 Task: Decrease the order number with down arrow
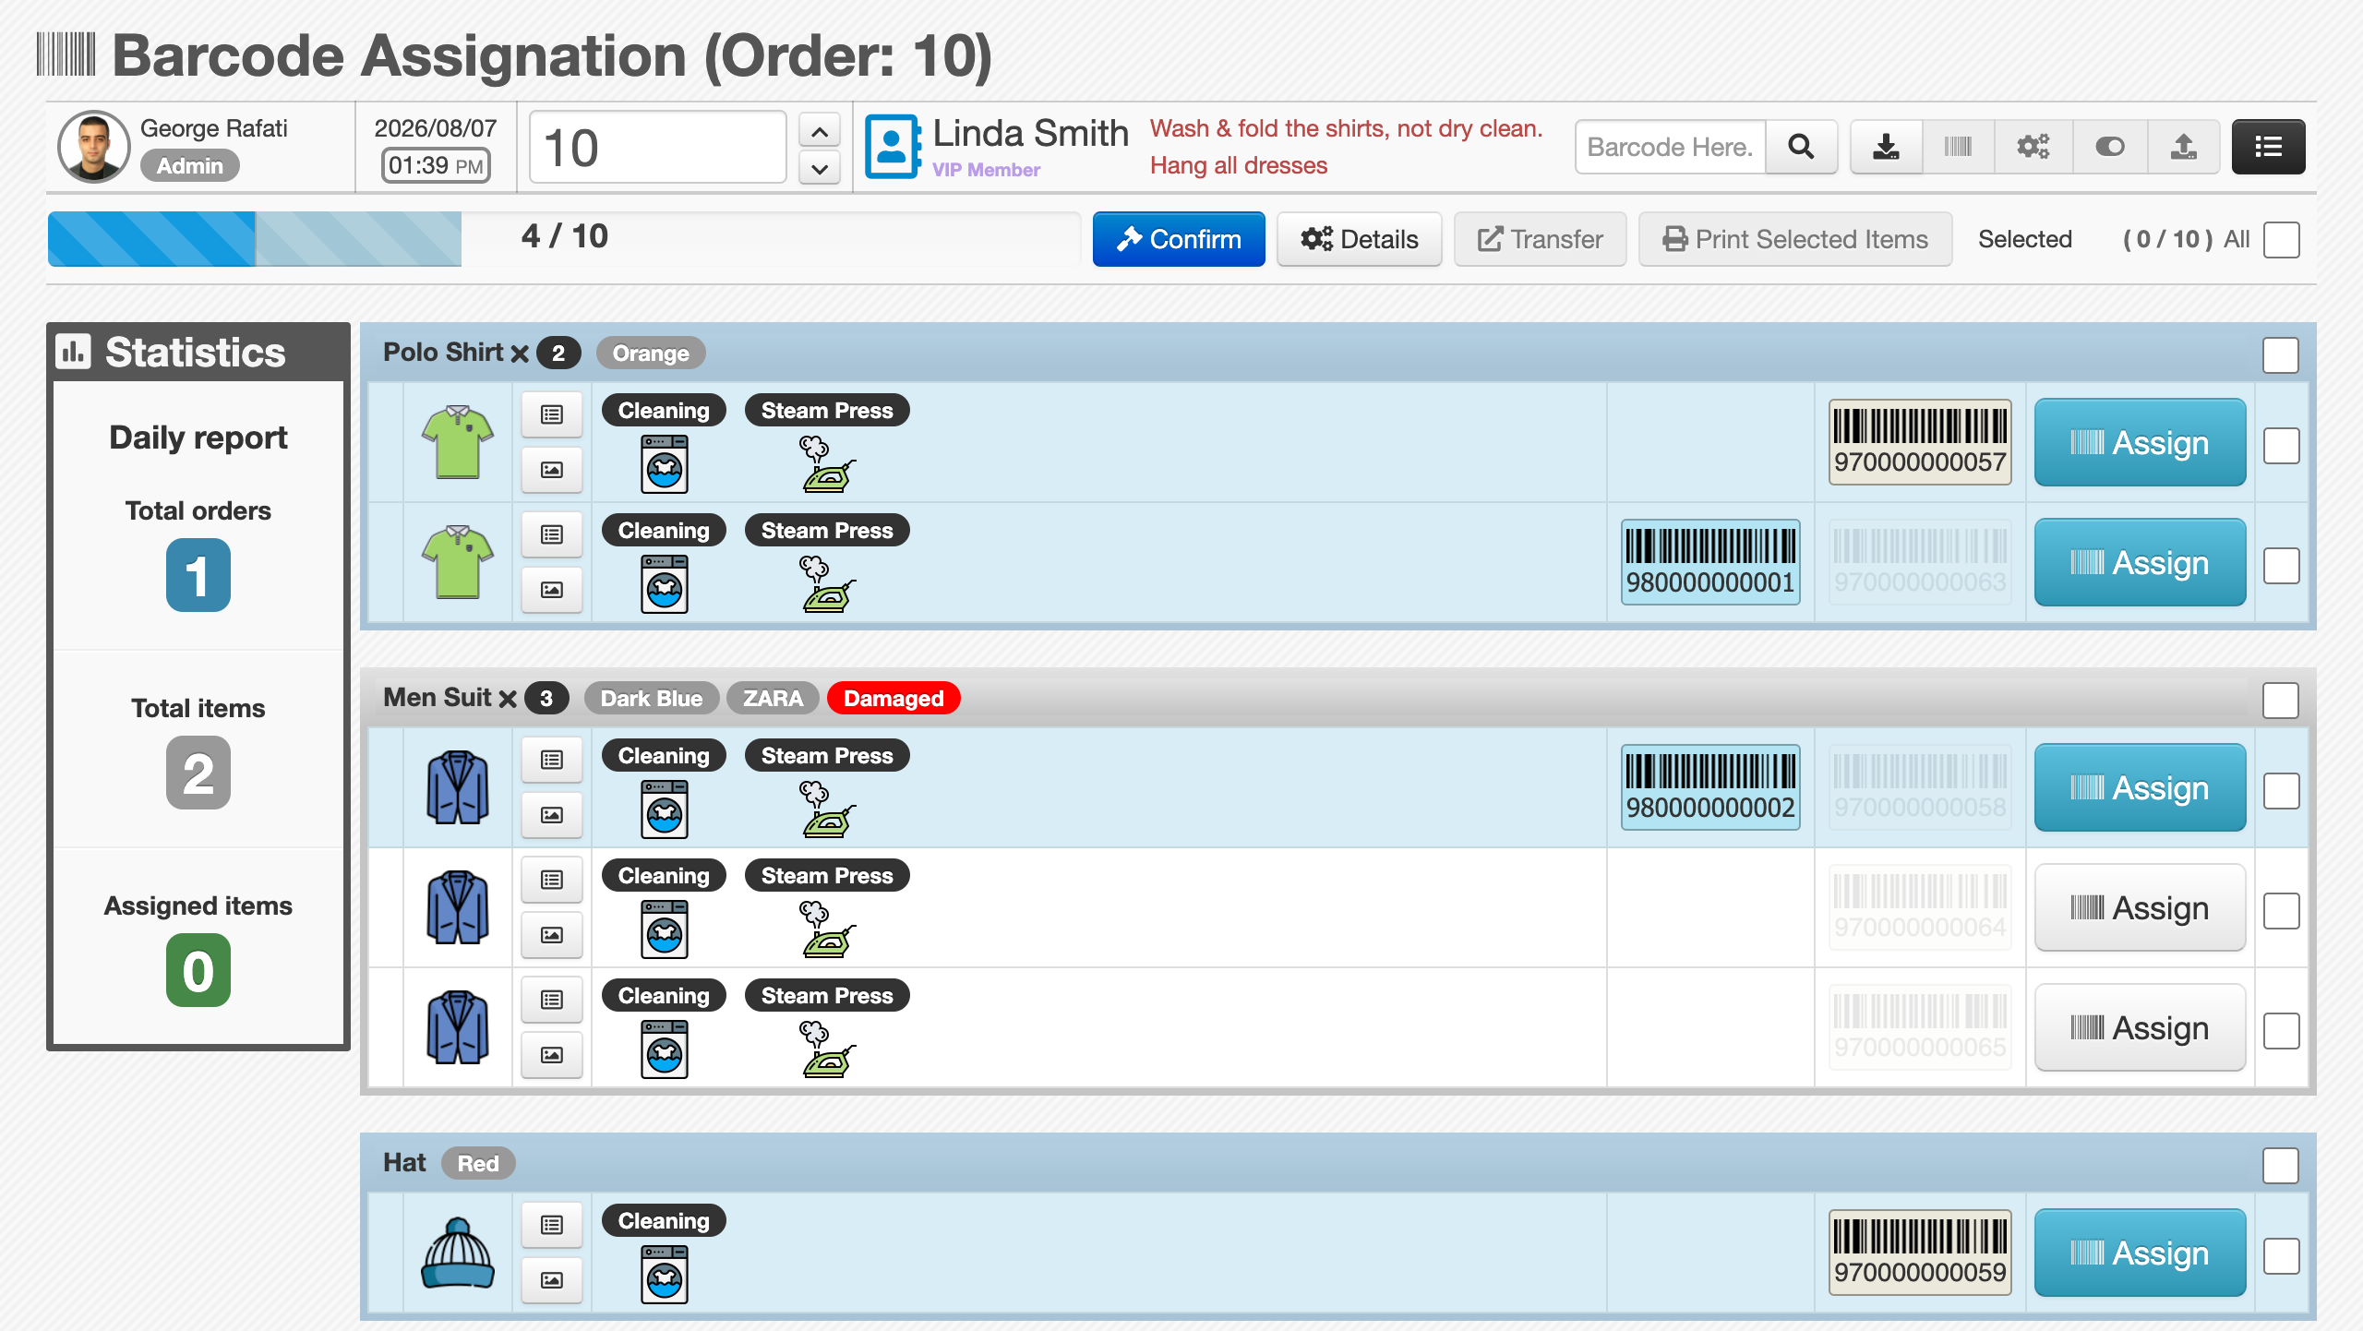(x=820, y=168)
